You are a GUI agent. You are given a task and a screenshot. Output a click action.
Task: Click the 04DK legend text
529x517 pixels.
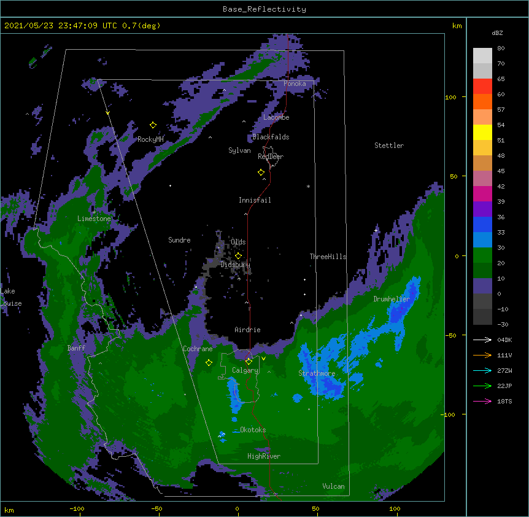coord(504,340)
